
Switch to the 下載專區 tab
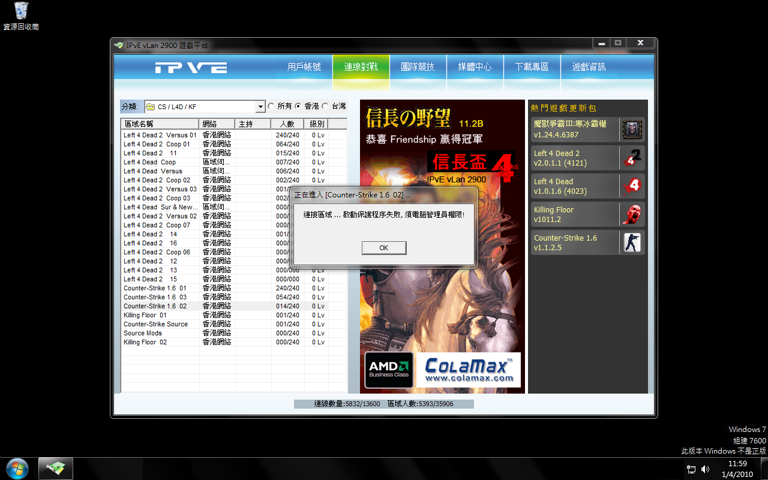pos(532,67)
